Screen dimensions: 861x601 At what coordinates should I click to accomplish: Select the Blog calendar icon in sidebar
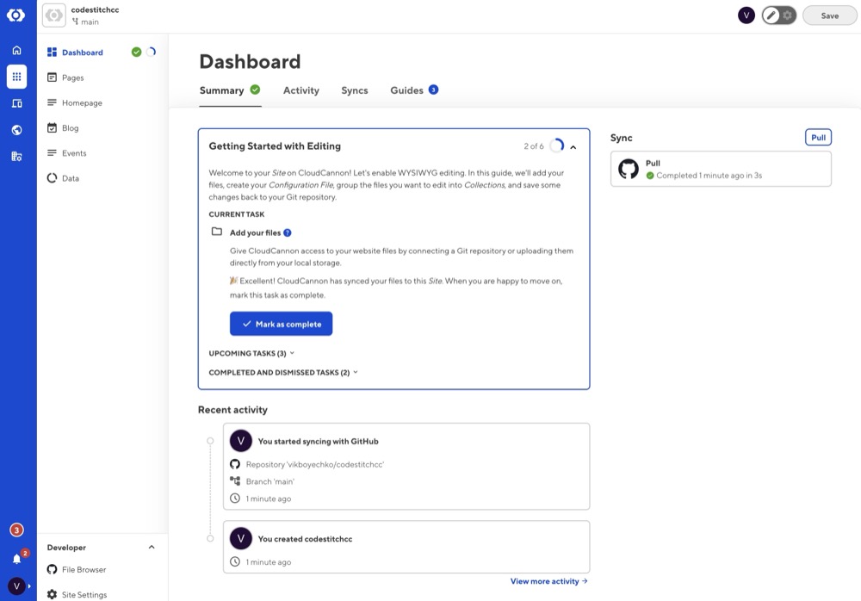[x=53, y=127]
